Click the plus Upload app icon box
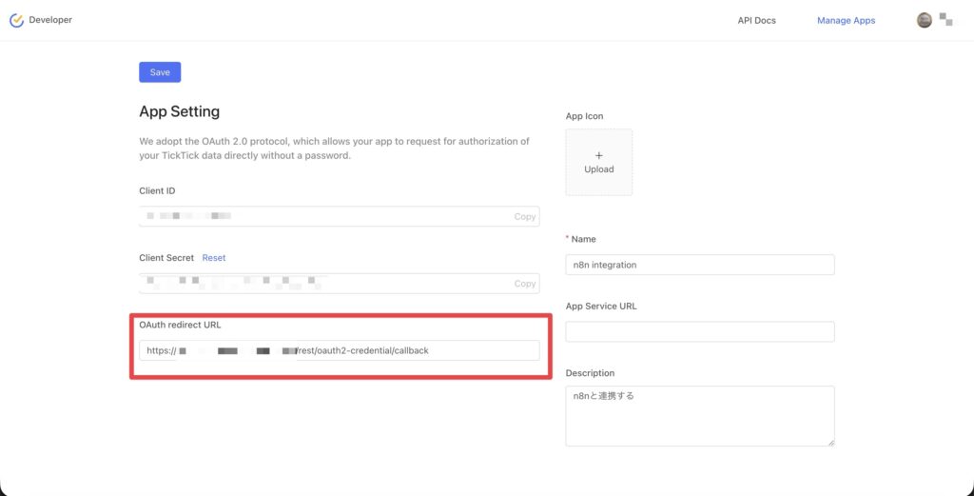Screen dimensions: 974x496 click(599, 162)
